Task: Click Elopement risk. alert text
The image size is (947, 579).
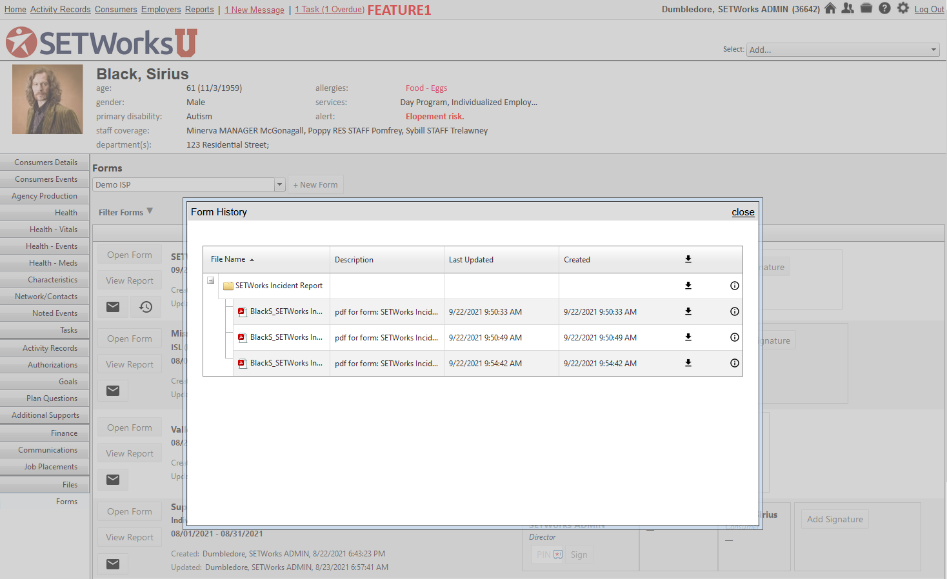Action: [435, 117]
